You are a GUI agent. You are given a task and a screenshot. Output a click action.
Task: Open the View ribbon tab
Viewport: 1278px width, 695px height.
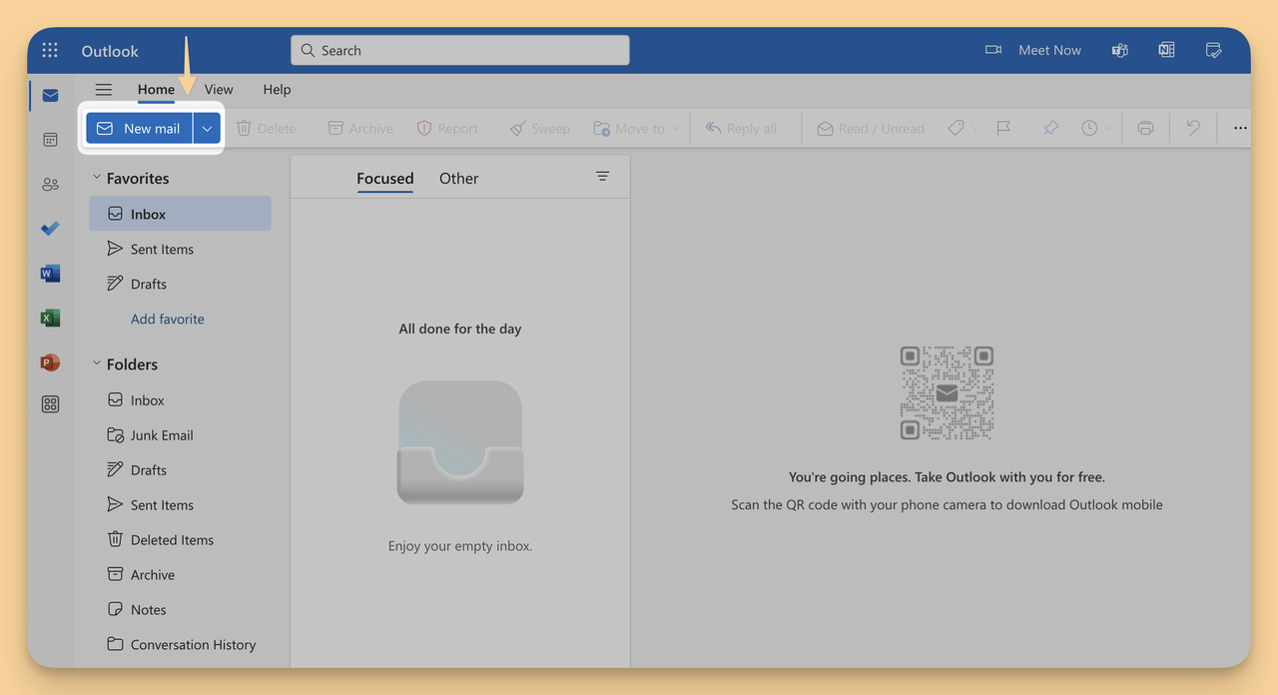point(219,89)
